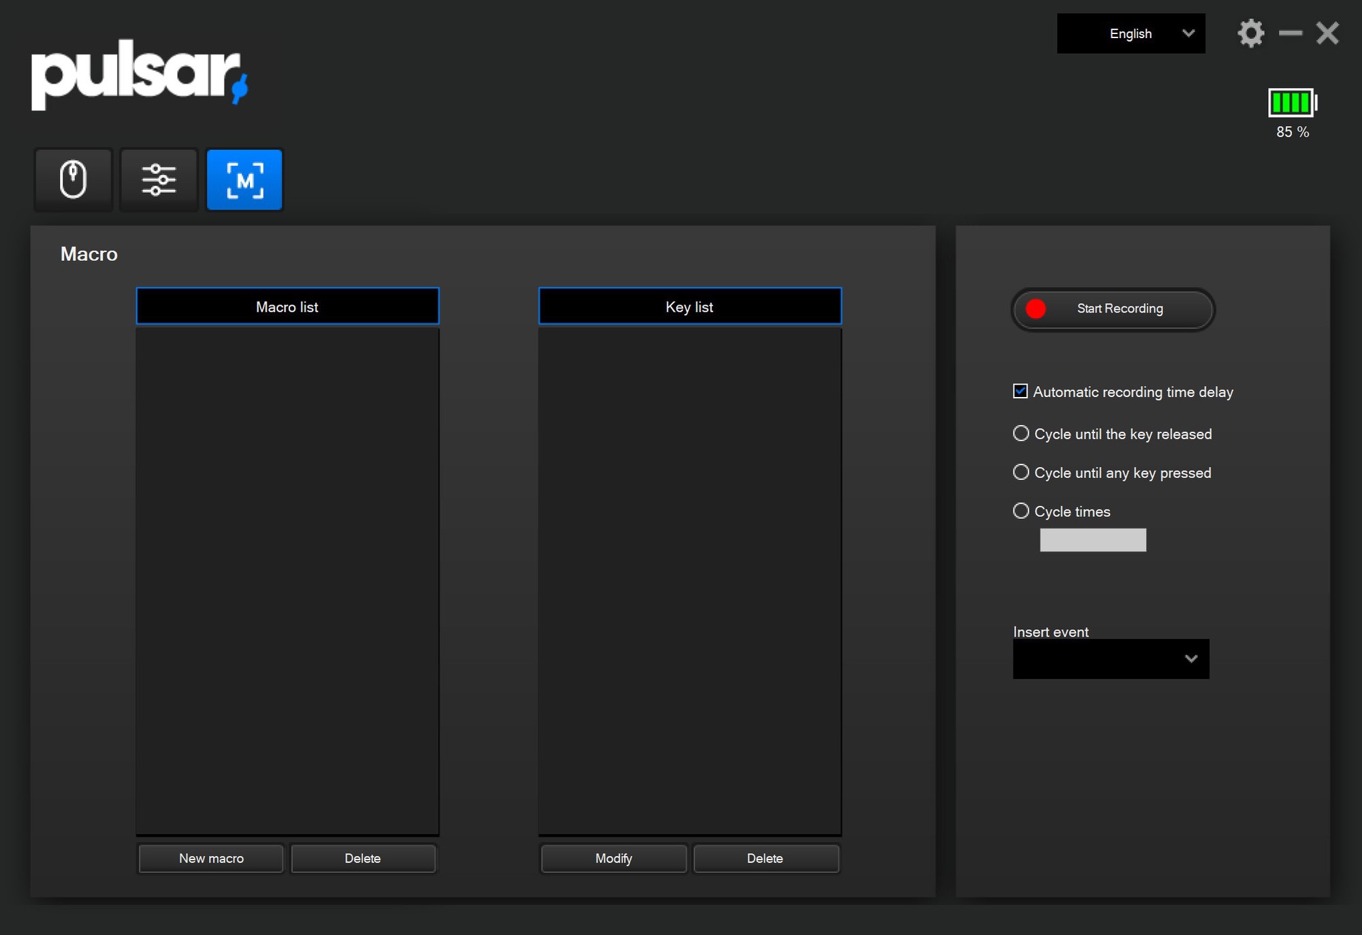Click the Insert event label
Screen dimensions: 1362x935
1051,632
